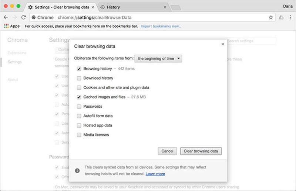Click the new tab button
Screen dimensions: 296x191
176,7
